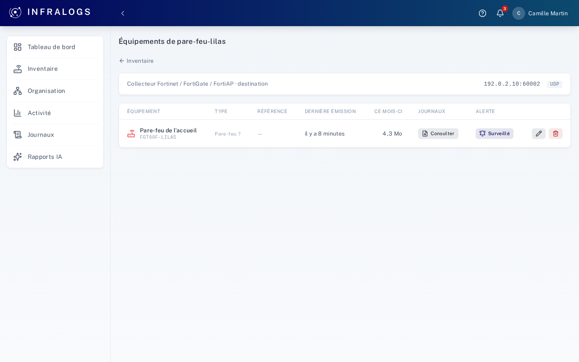The image size is (579, 362).
Task: Open the notifications bell
Action: [500, 13]
